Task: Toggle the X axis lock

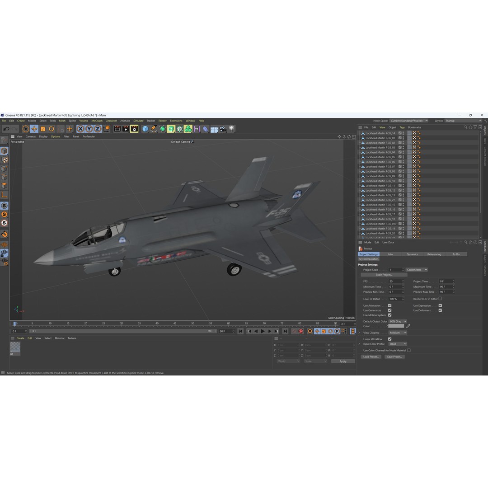Action: coord(80,128)
